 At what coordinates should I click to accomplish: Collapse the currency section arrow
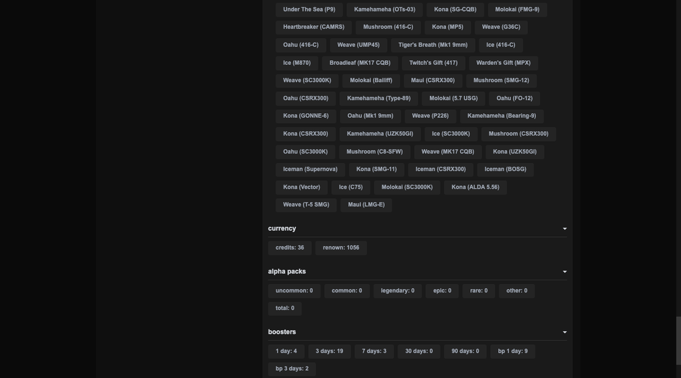coord(564,228)
